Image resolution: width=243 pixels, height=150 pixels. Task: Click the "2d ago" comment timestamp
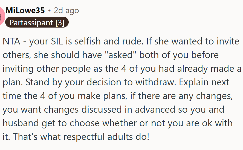click(66, 10)
